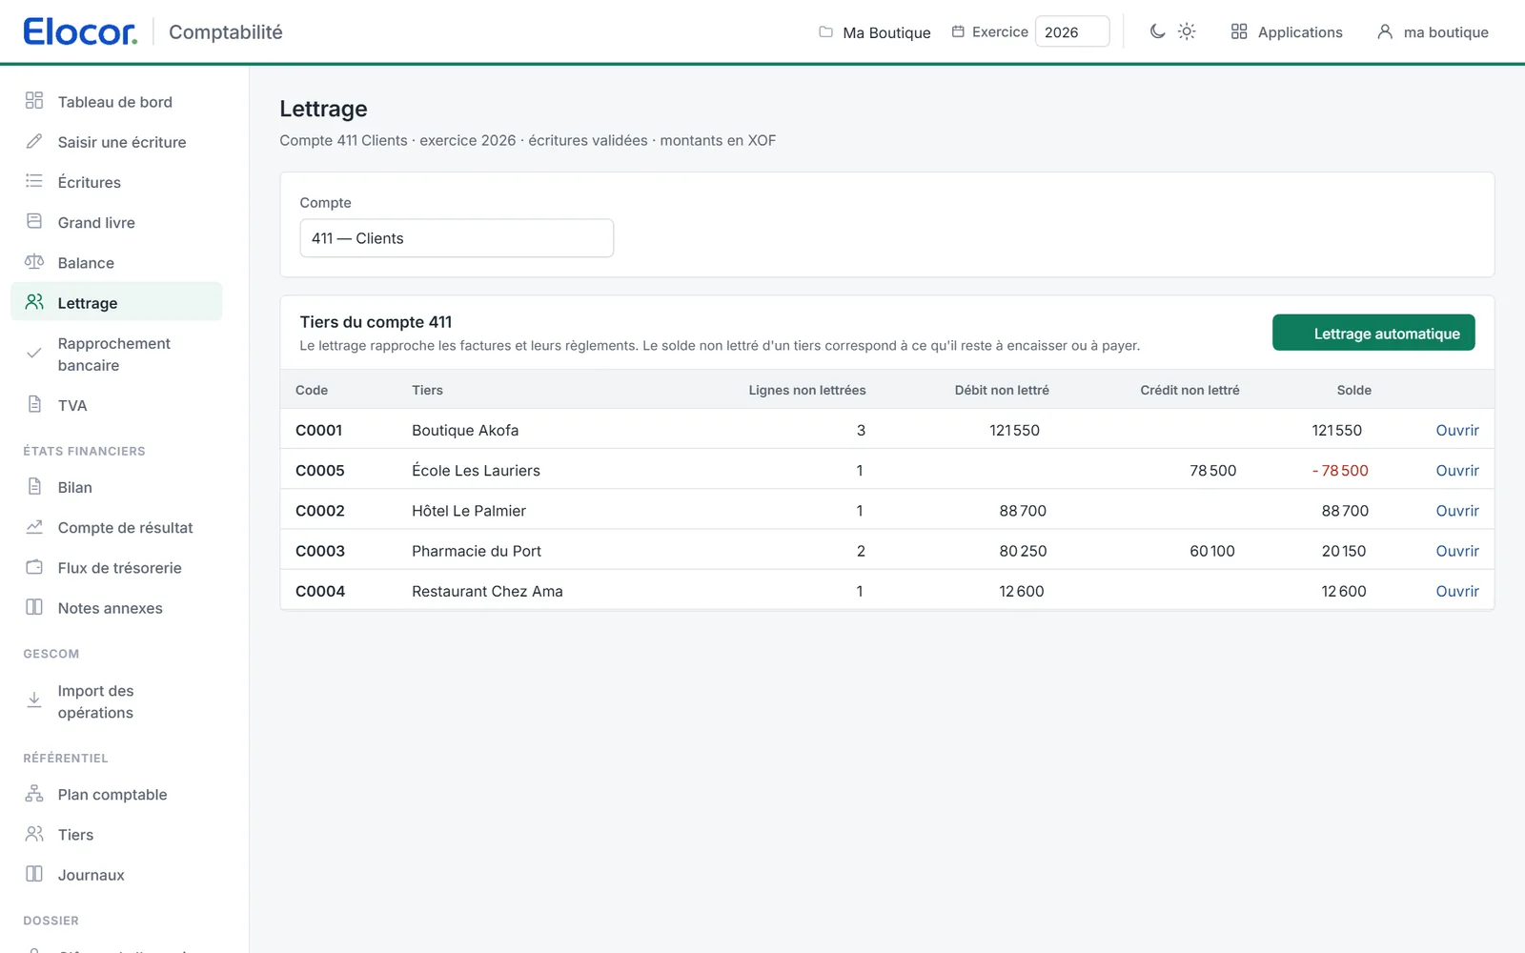Click the TVA document icon
This screenshot has width=1525, height=953.
click(34, 404)
